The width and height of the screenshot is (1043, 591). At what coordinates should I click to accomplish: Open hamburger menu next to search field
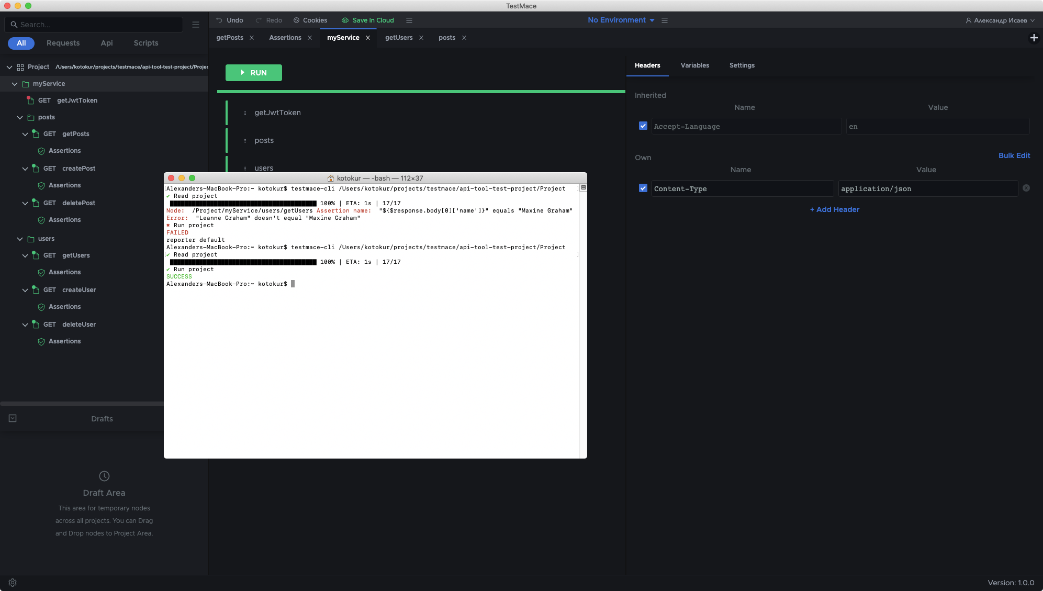point(196,25)
